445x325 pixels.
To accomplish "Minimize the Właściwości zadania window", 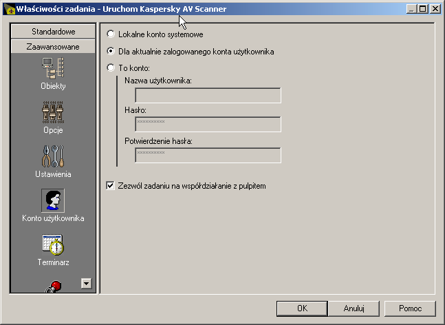I will click(411, 9).
